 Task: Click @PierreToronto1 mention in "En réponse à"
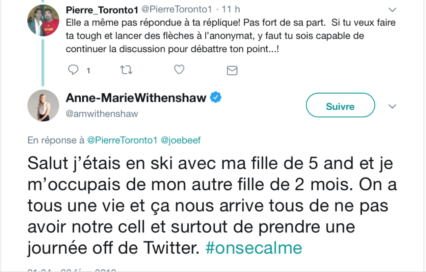tap(122, 140)
